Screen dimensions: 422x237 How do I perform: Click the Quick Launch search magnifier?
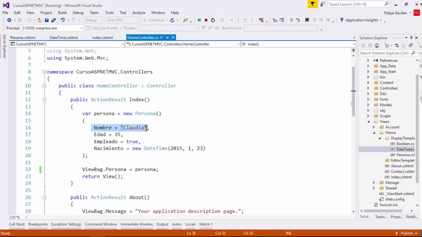[387, 4]
